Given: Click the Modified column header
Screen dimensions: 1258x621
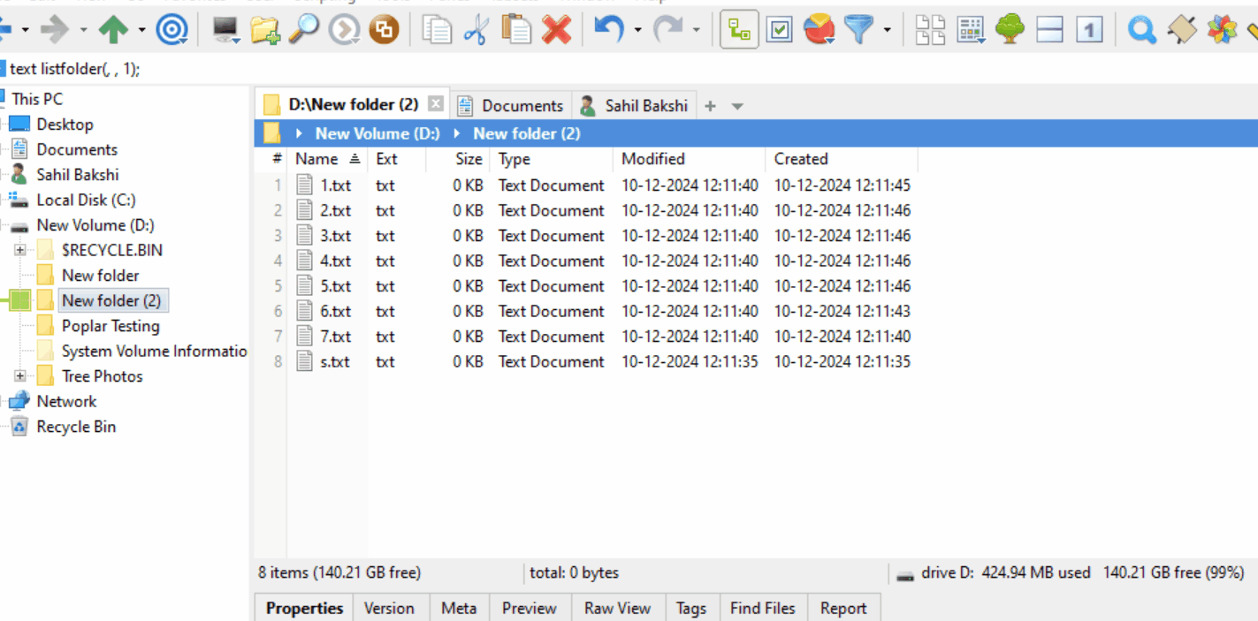Looking at the screenshot, I should click(x=653, y=159).
